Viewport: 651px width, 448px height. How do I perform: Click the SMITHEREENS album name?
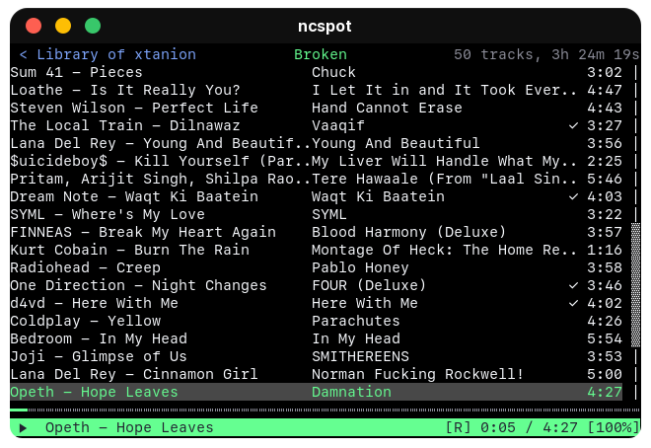(x=360, y=356)
